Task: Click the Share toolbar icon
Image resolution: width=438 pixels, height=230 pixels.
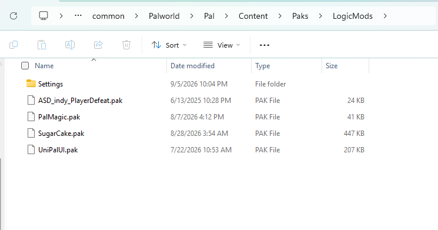Action: click(x=98, y=45)
